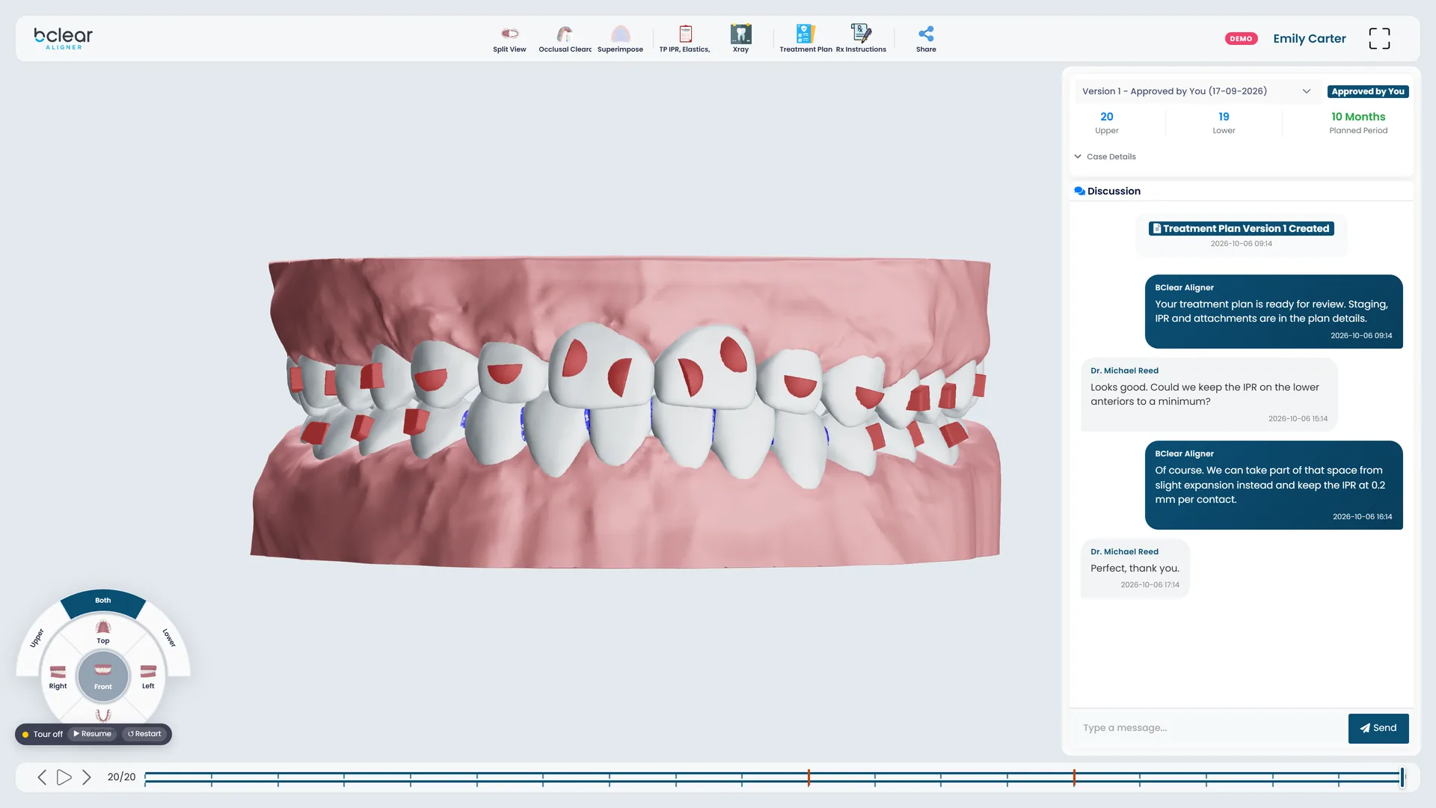This screenshot has height=808, width=1436.
Task: Send the message
Action: (1378, 728)
